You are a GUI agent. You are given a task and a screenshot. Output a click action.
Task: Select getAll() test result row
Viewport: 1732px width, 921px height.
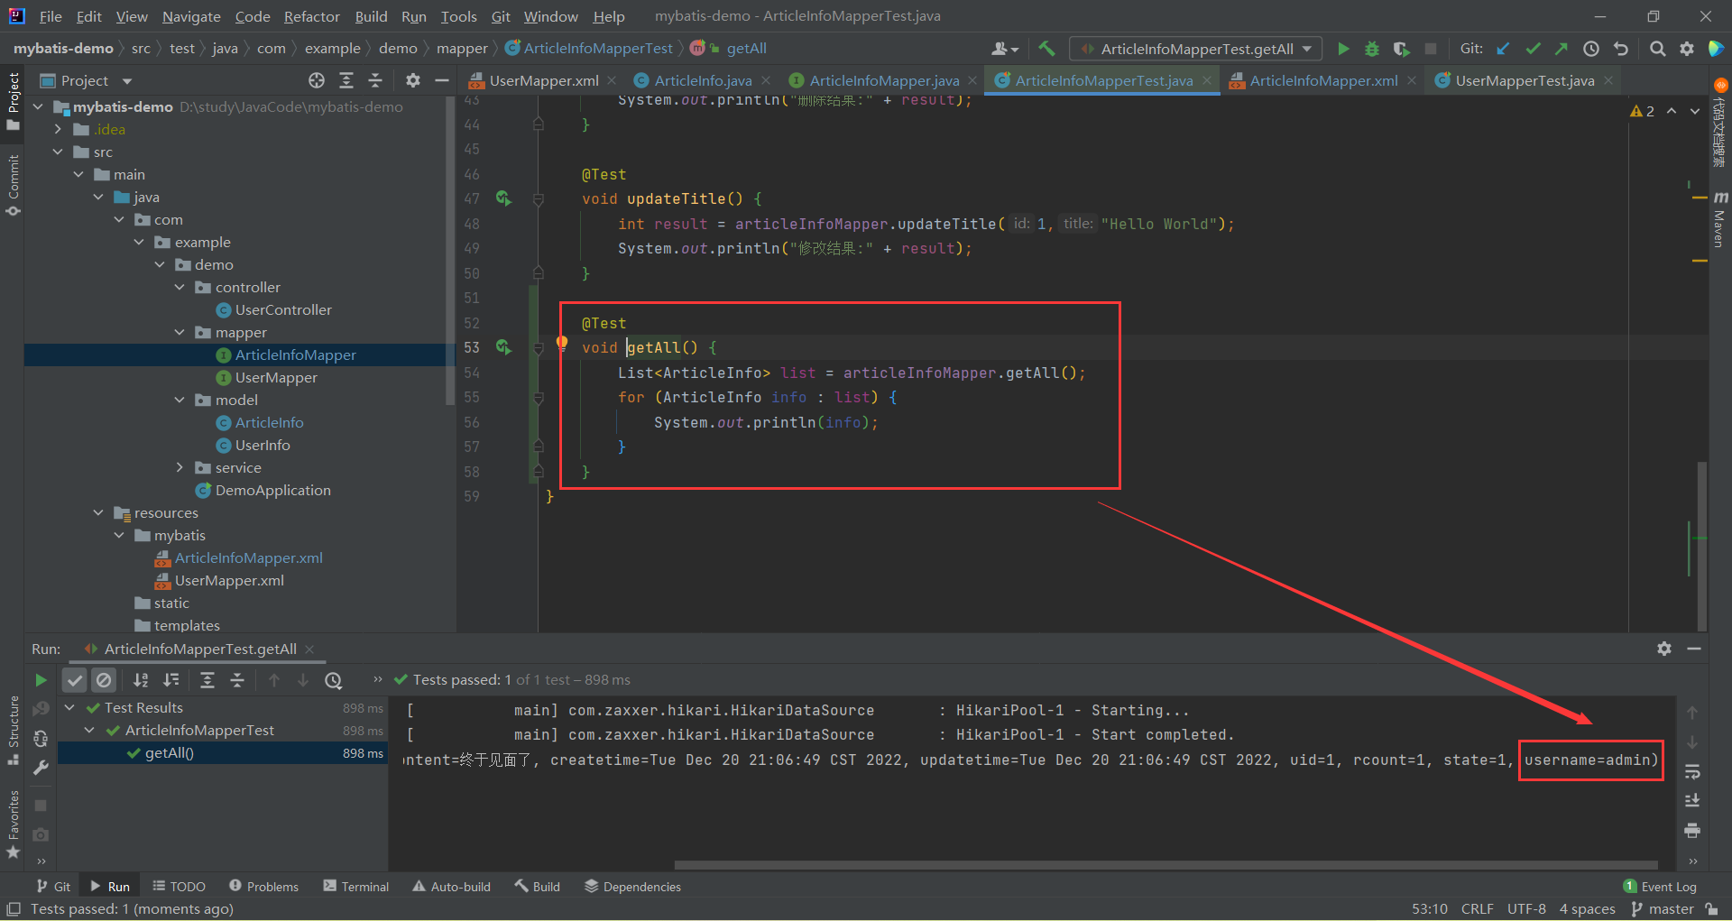point(223,753)
